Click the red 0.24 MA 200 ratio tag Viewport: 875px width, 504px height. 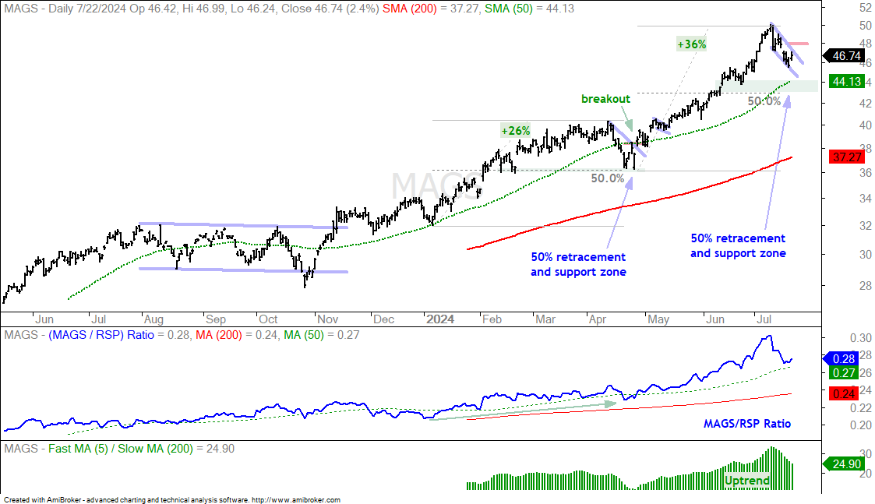click(x=844, y=393)
